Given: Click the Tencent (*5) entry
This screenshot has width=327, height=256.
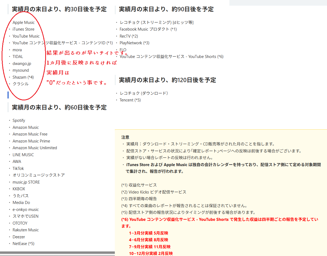Looking at the screenshot, I should 130,100.
